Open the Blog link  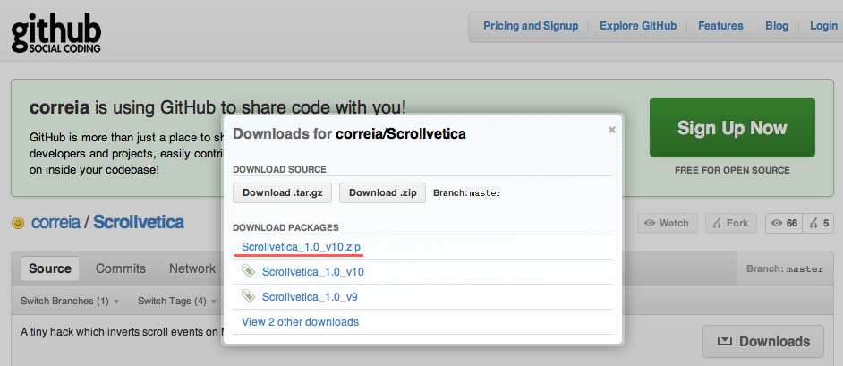pos(777,26)
